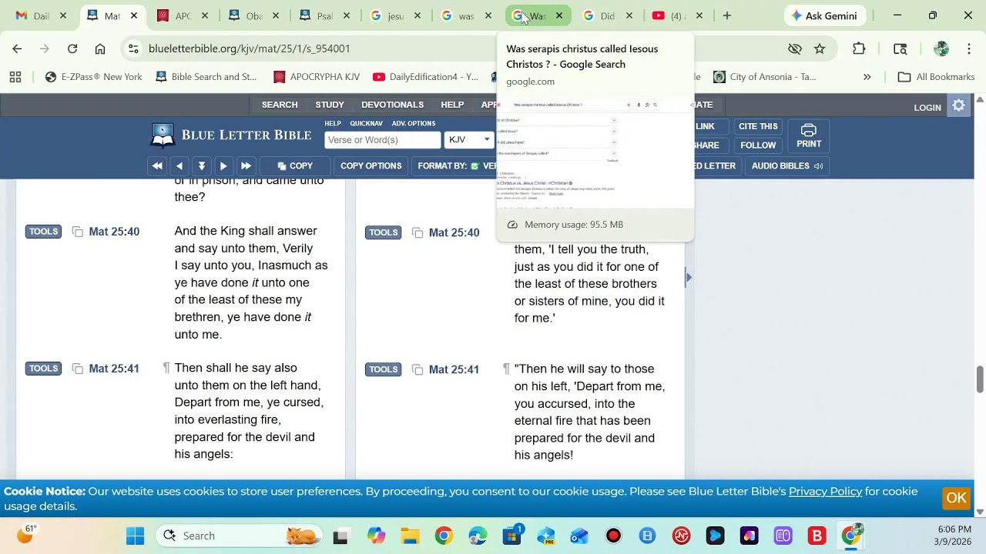986x554 pixels.
Task: Click LOGIN link
Action: coord(927,107)
